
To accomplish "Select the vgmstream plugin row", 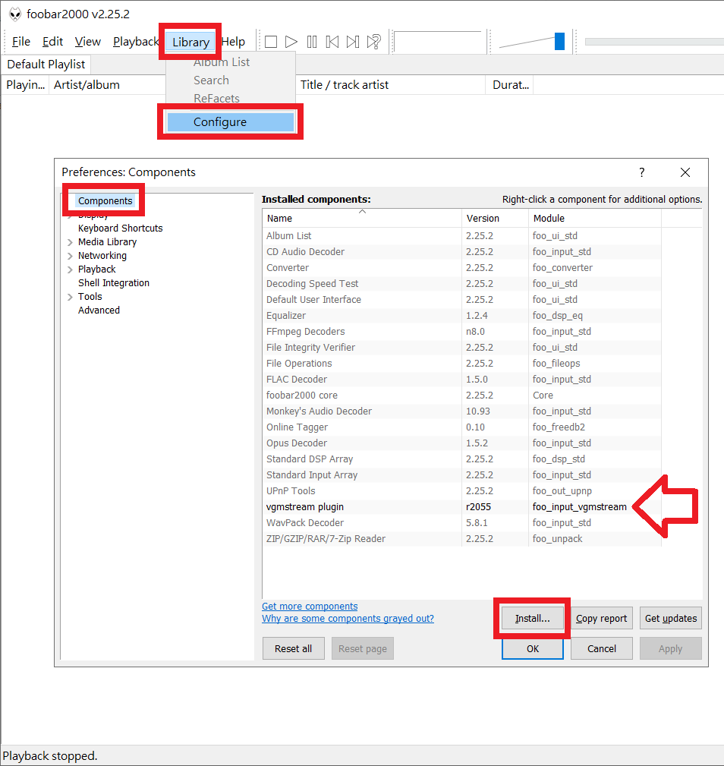I will pyautogui.click(x=305, y=506).
